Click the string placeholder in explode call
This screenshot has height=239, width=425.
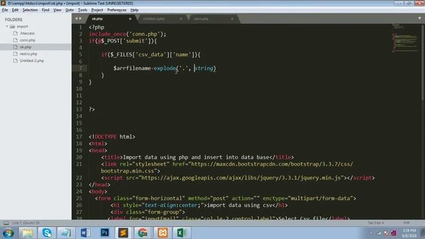(x=204, y=68)
